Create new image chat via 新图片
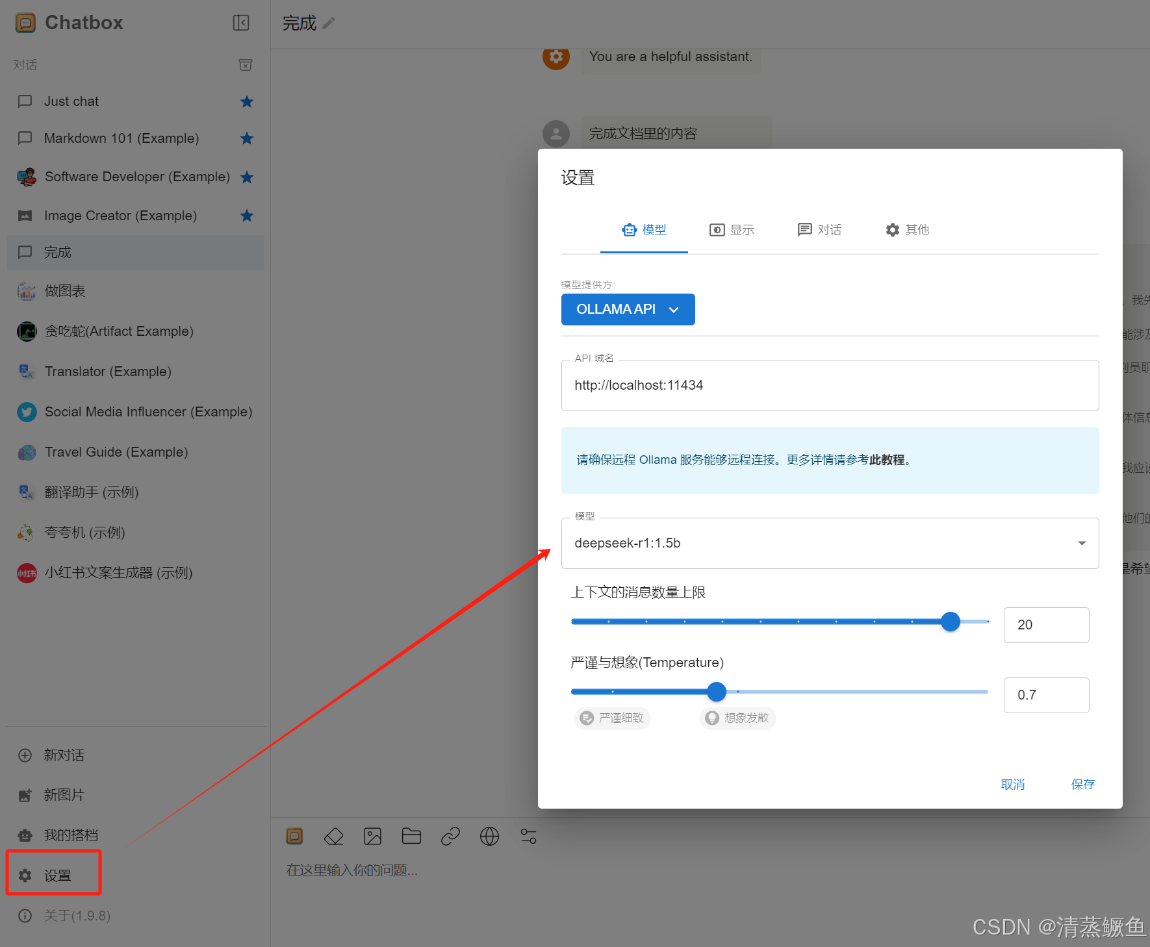Image resolution: width=1150 pixels, height=947 pixels. 135,795
